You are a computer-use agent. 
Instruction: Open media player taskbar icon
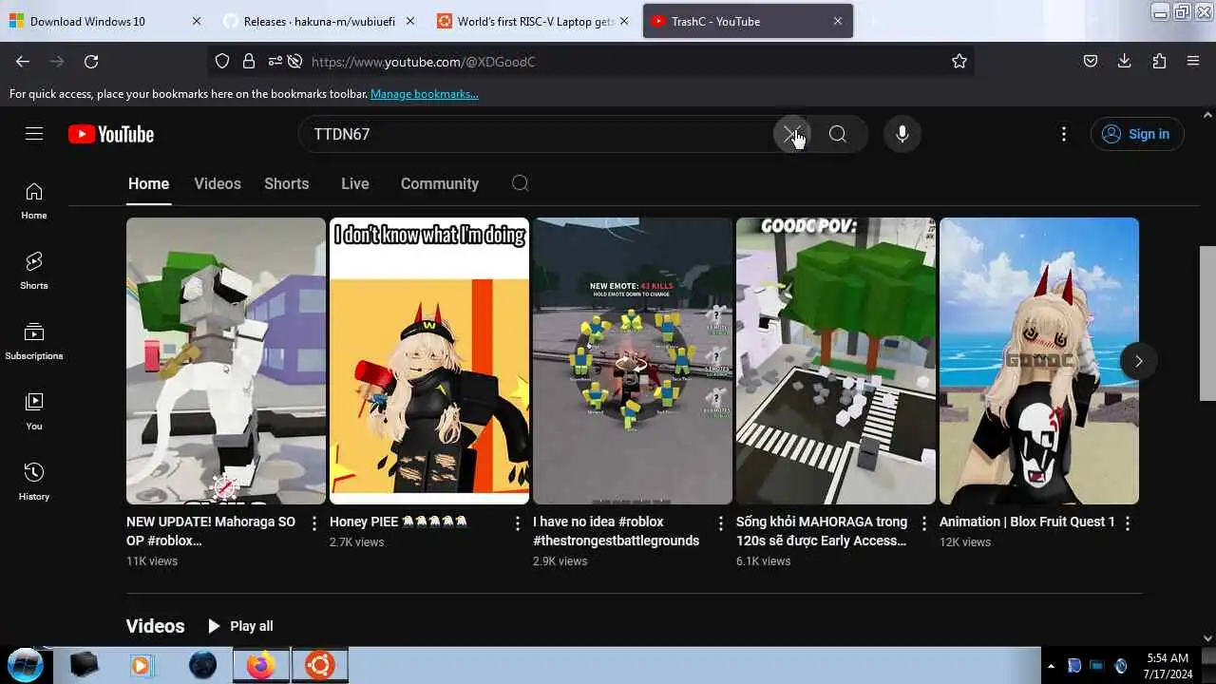[142, 665]
